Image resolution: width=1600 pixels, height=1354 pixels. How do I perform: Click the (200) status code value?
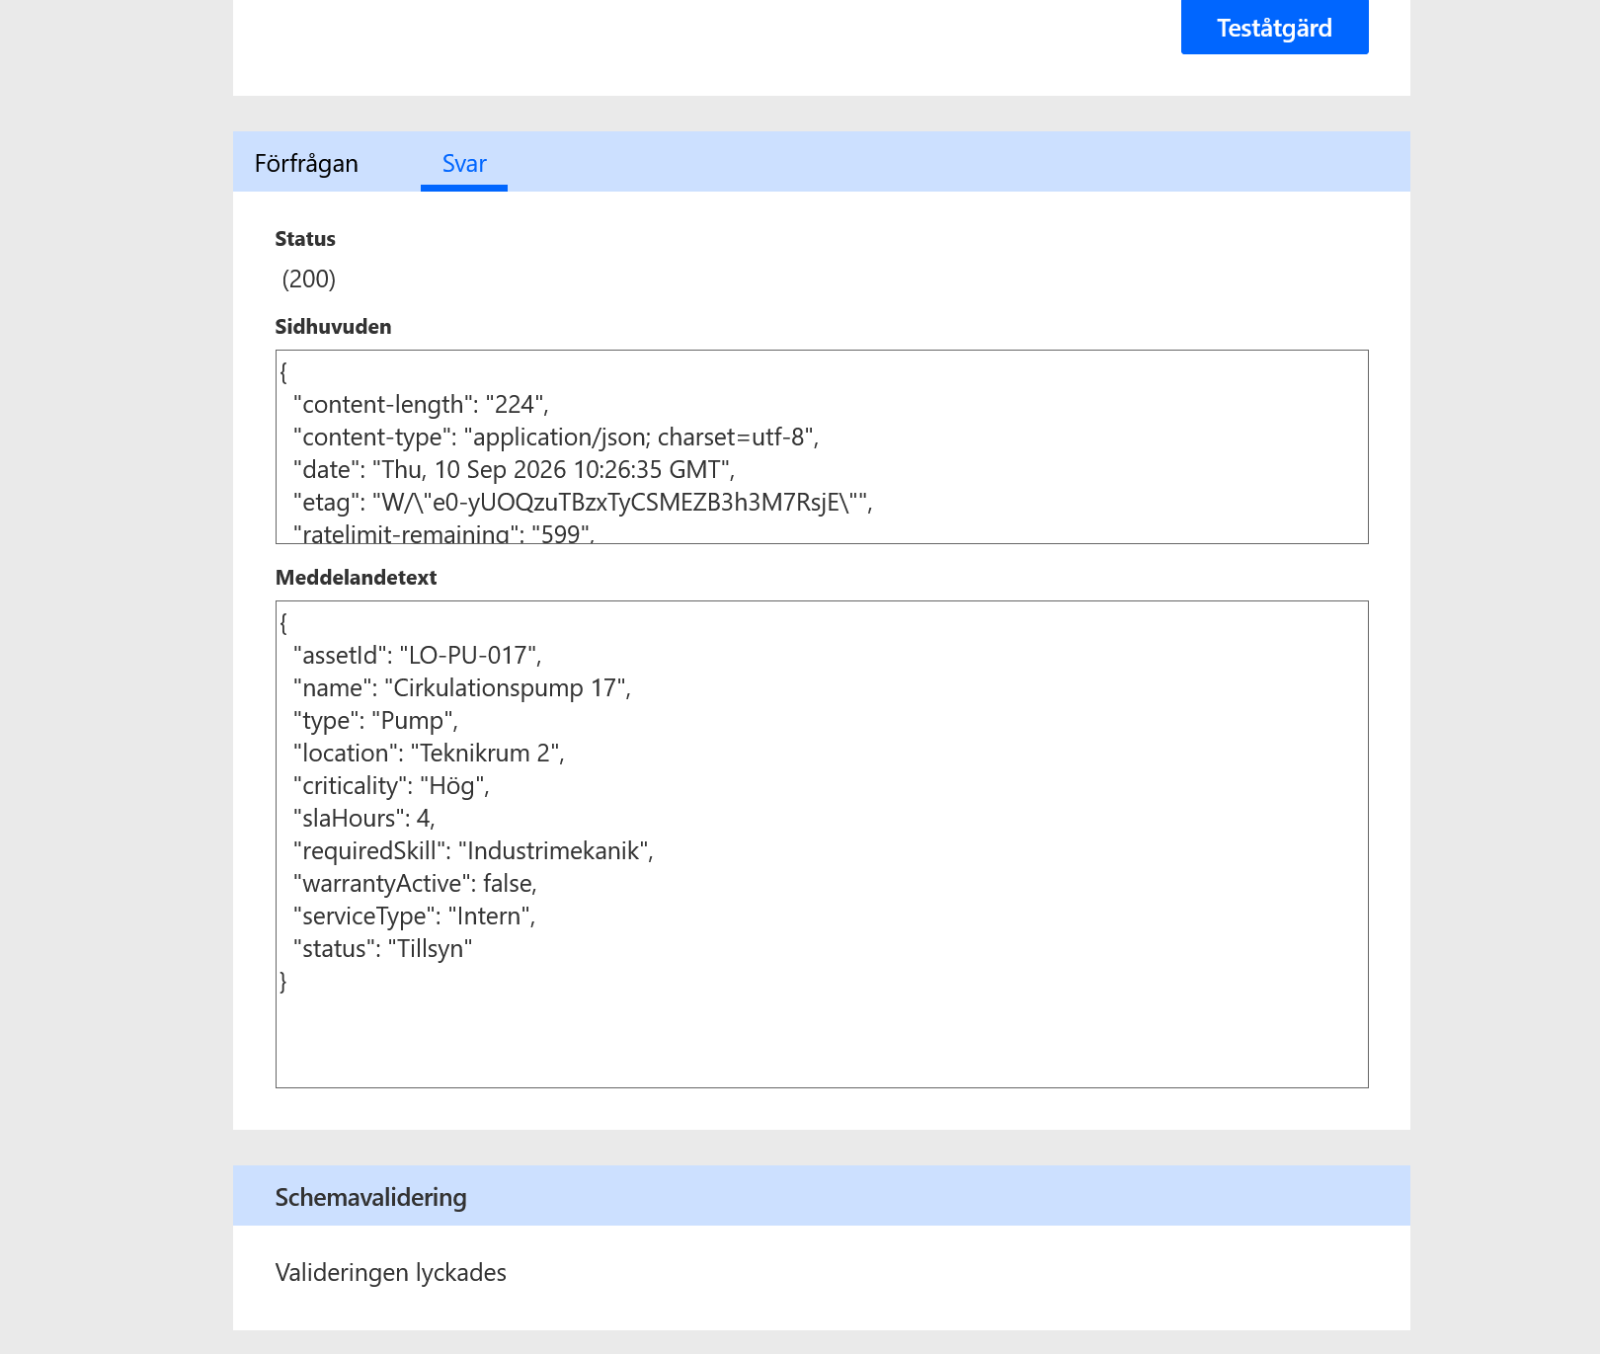pyautogui.click(x=309, y=279)
